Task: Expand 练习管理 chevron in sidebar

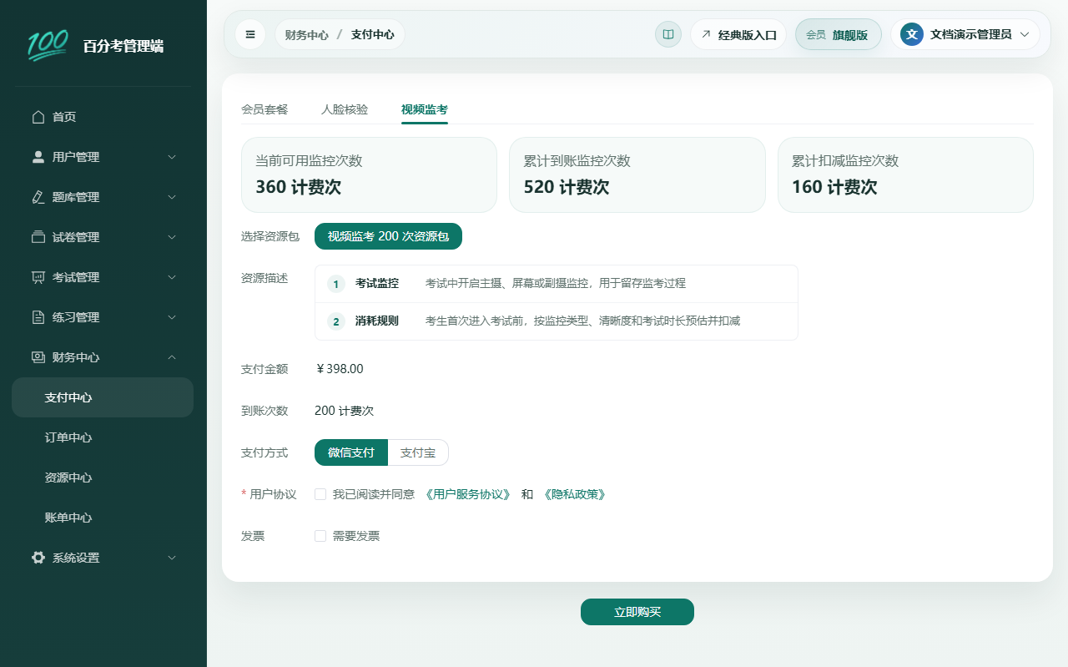Action: (172, 317)
